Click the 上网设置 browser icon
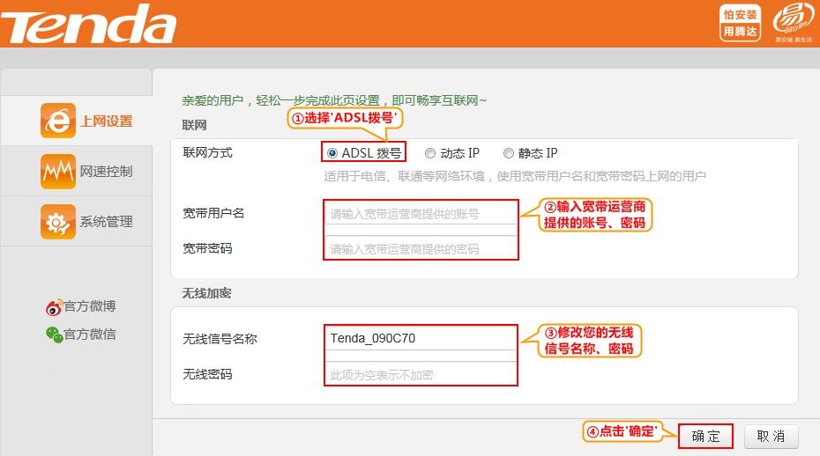Viewport: 820px width, 456px height. coord(58,121)
